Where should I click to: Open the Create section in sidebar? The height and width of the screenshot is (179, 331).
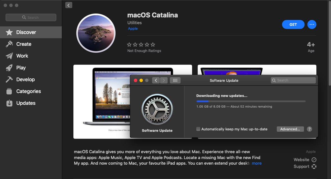31,44
